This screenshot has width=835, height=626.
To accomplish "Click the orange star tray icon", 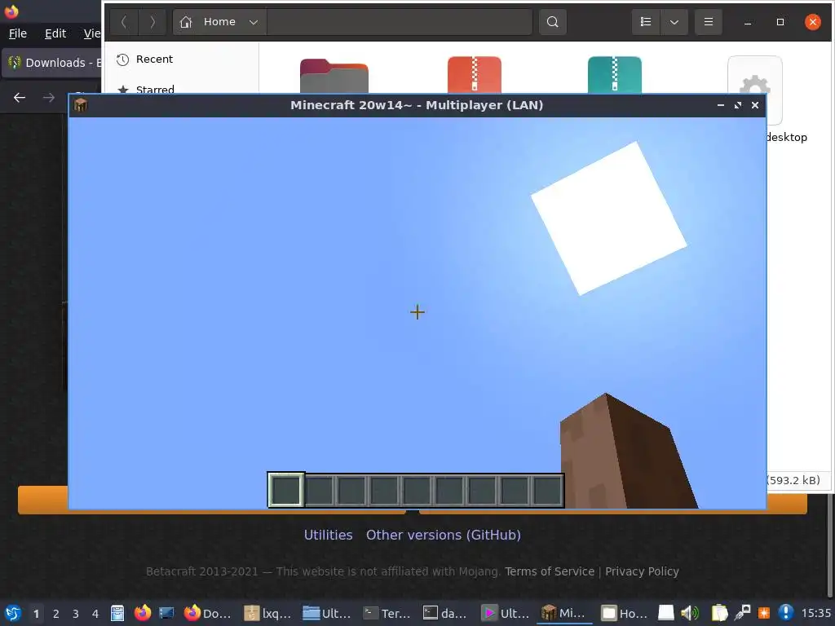I will point(763,613).
